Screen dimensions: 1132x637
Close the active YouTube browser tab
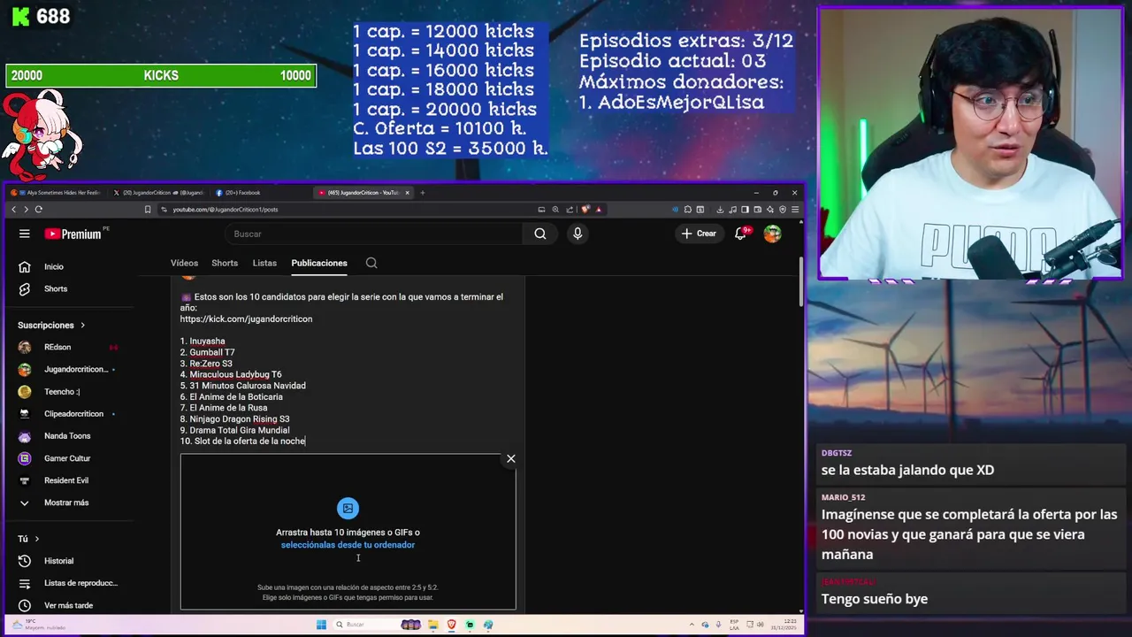407,192
